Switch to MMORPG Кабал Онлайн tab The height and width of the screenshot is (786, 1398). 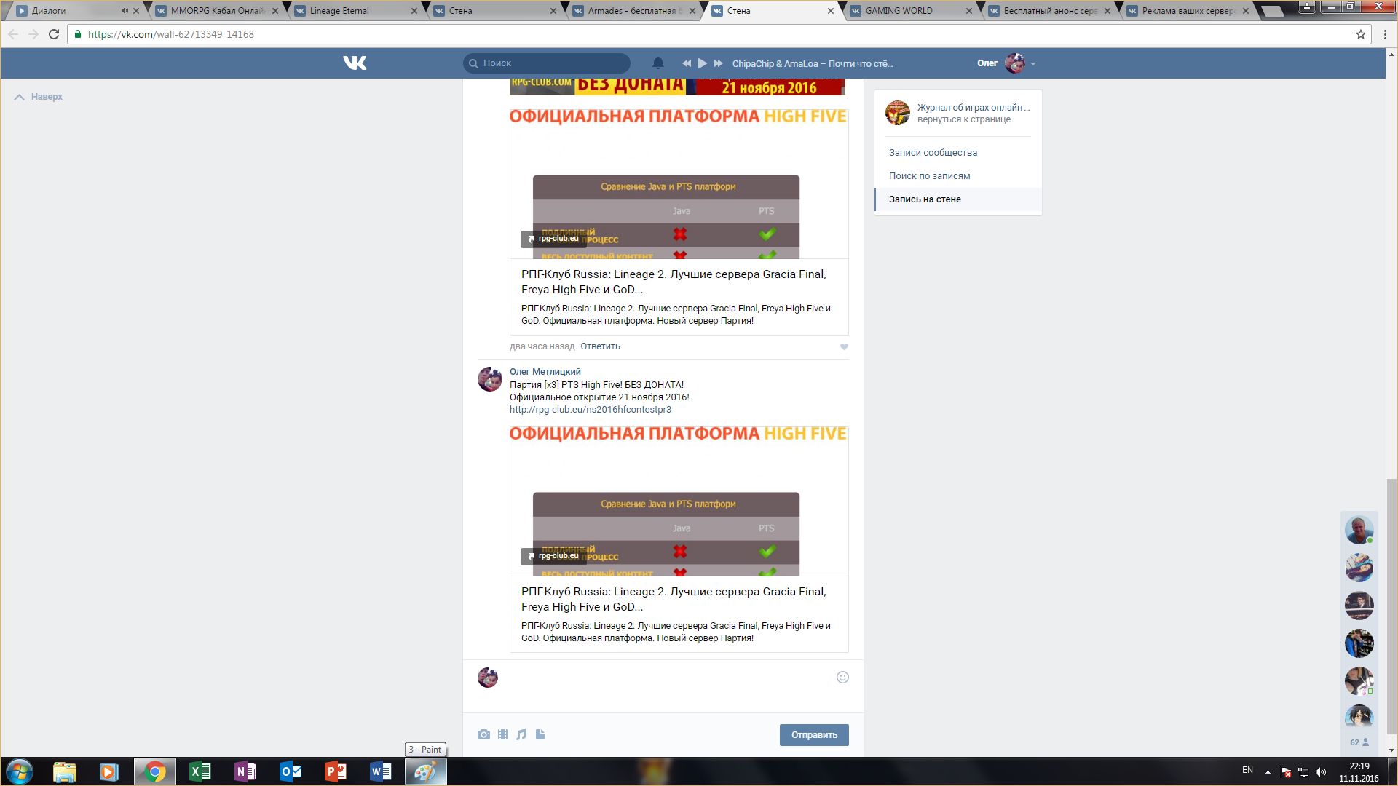(217, 11)
